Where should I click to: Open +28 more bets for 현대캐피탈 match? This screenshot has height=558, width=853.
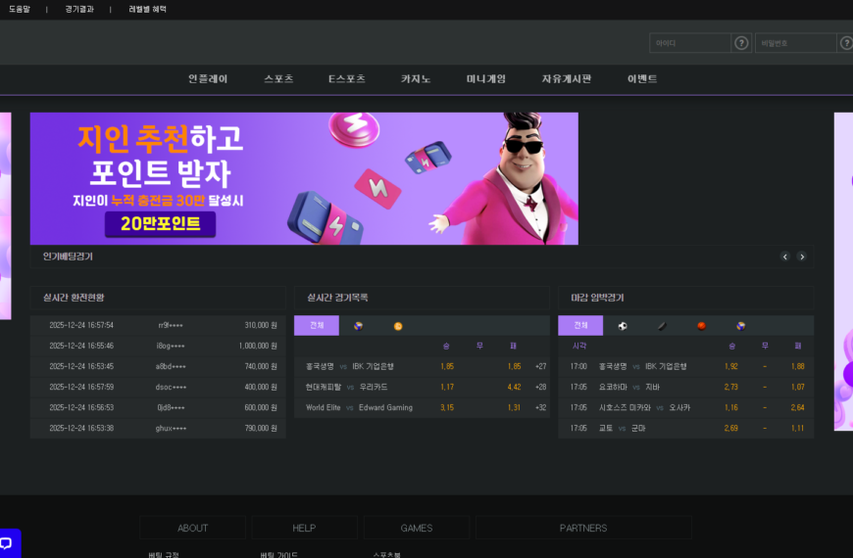[541, 387]
